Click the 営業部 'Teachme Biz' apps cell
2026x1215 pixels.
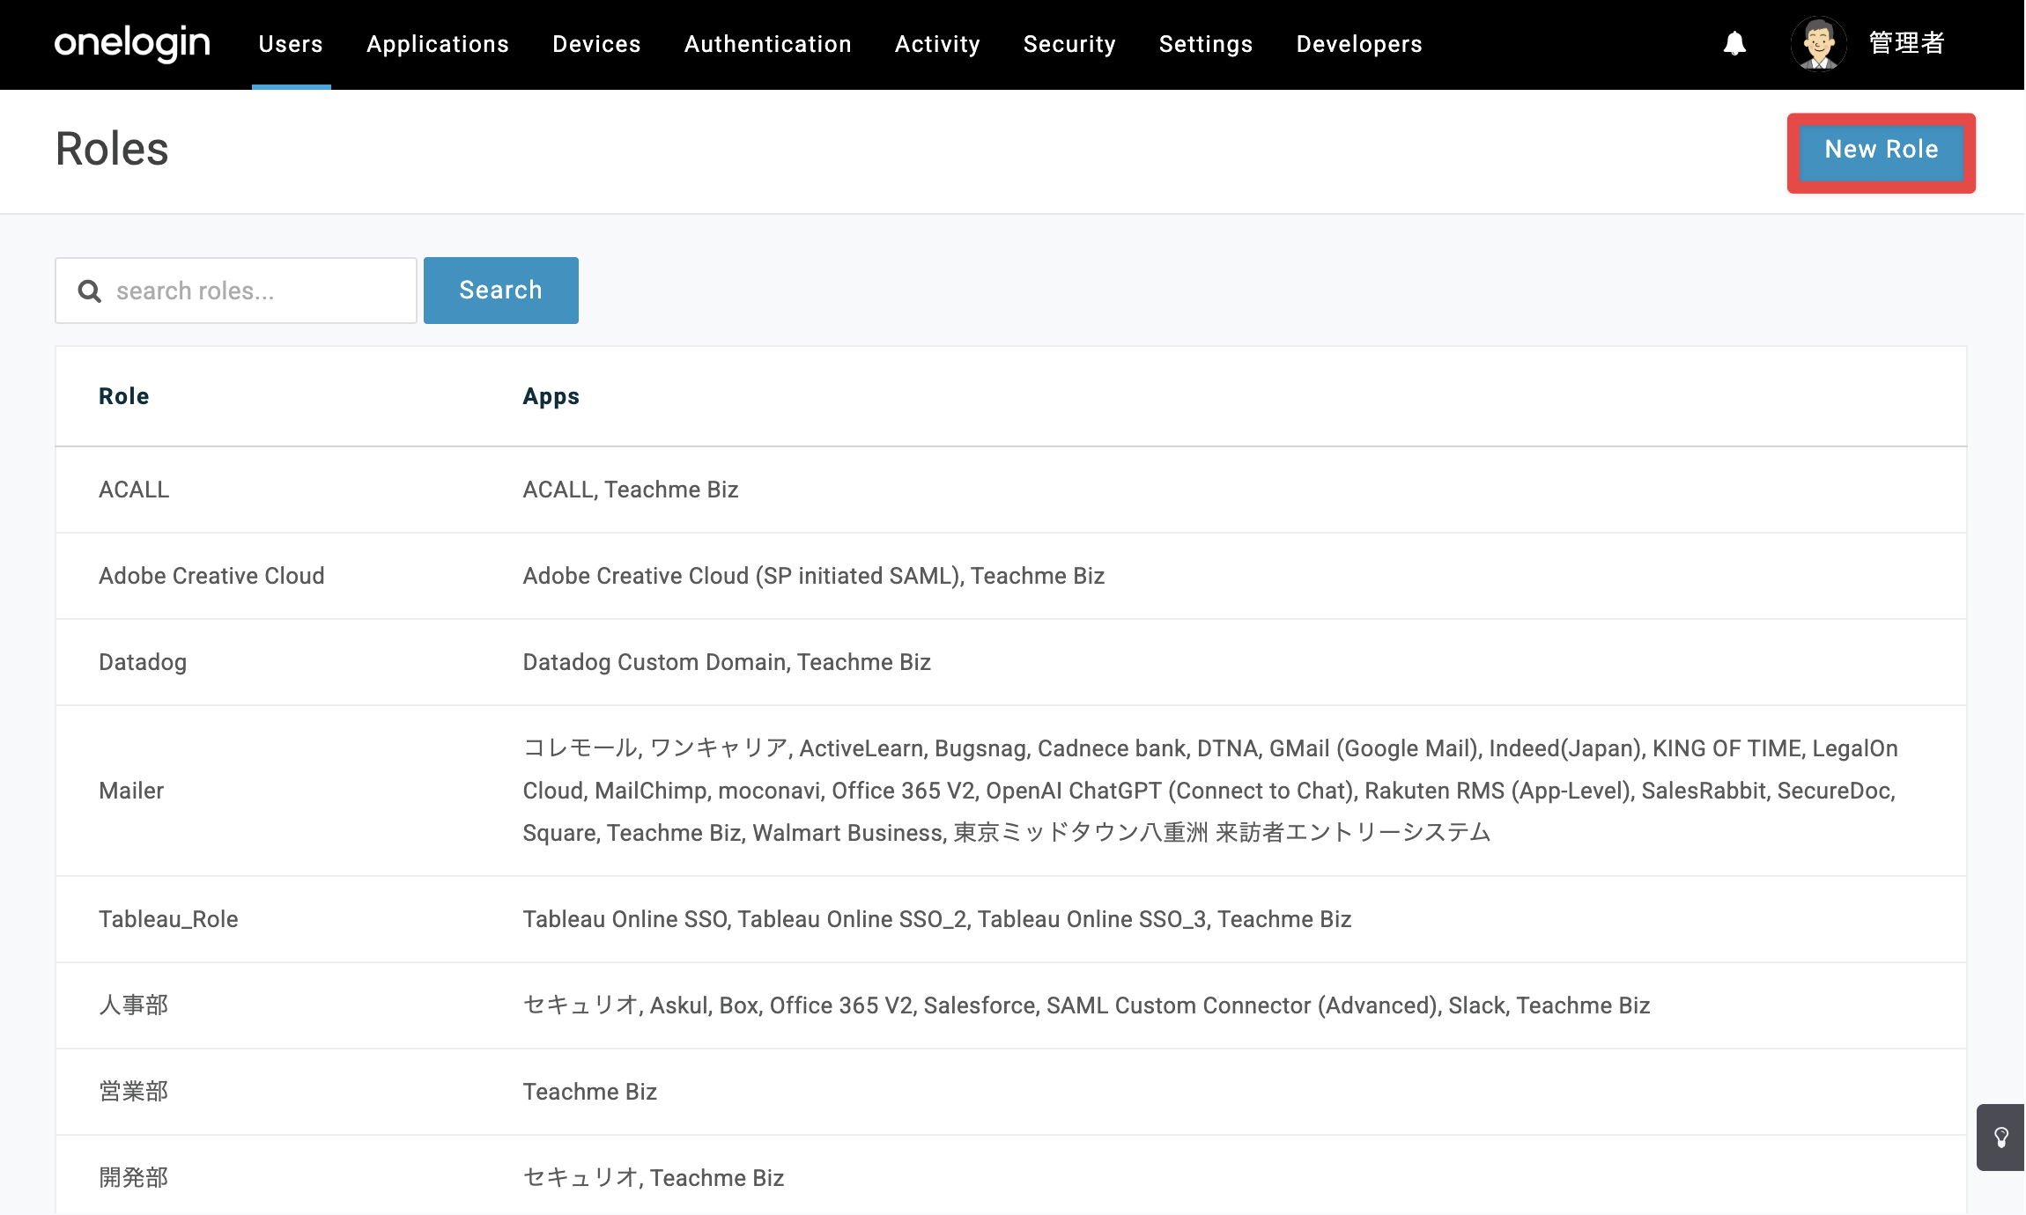(590, 1092)
